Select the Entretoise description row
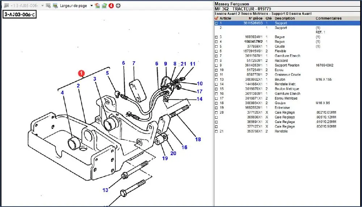The height and width of the screenshot is (207, 362). click(282, 107)
